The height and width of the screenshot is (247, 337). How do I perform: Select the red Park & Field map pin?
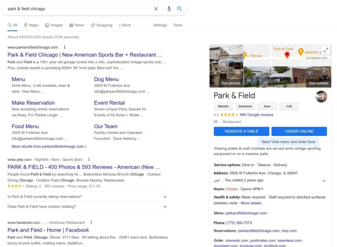coord(287,55)
